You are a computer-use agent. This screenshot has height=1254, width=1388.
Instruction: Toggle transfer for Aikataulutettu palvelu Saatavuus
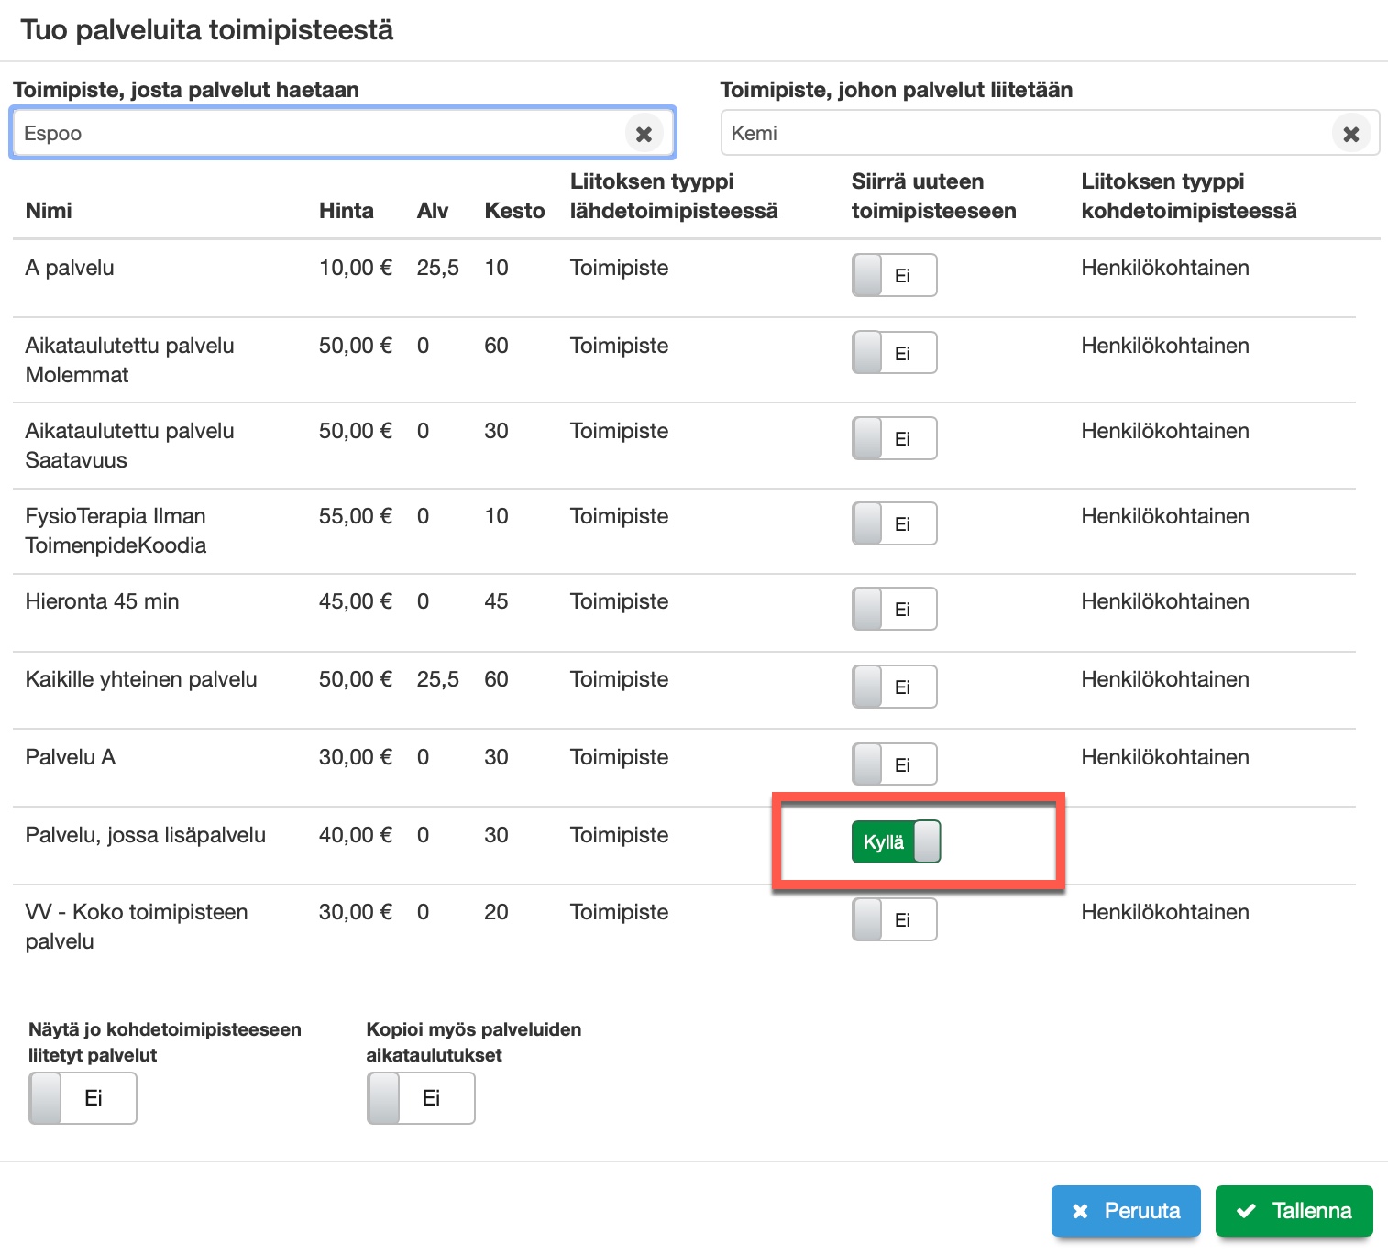pos(894,438)
